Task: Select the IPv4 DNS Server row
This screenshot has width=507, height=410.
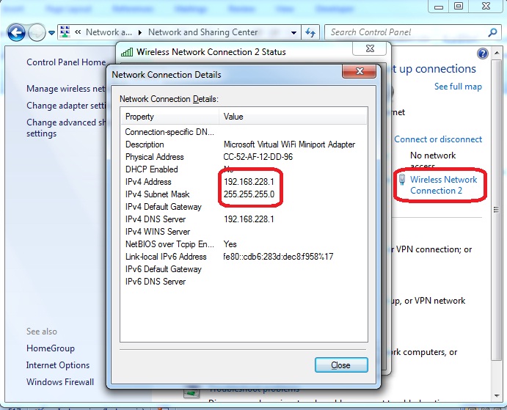Action: (244, 219)
